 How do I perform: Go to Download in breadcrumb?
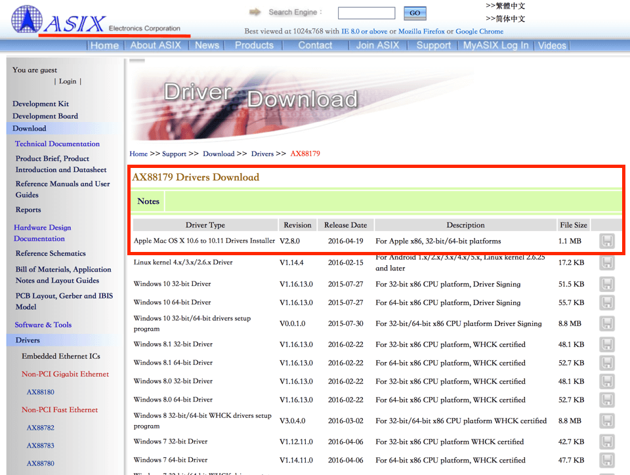click(219, 154)
